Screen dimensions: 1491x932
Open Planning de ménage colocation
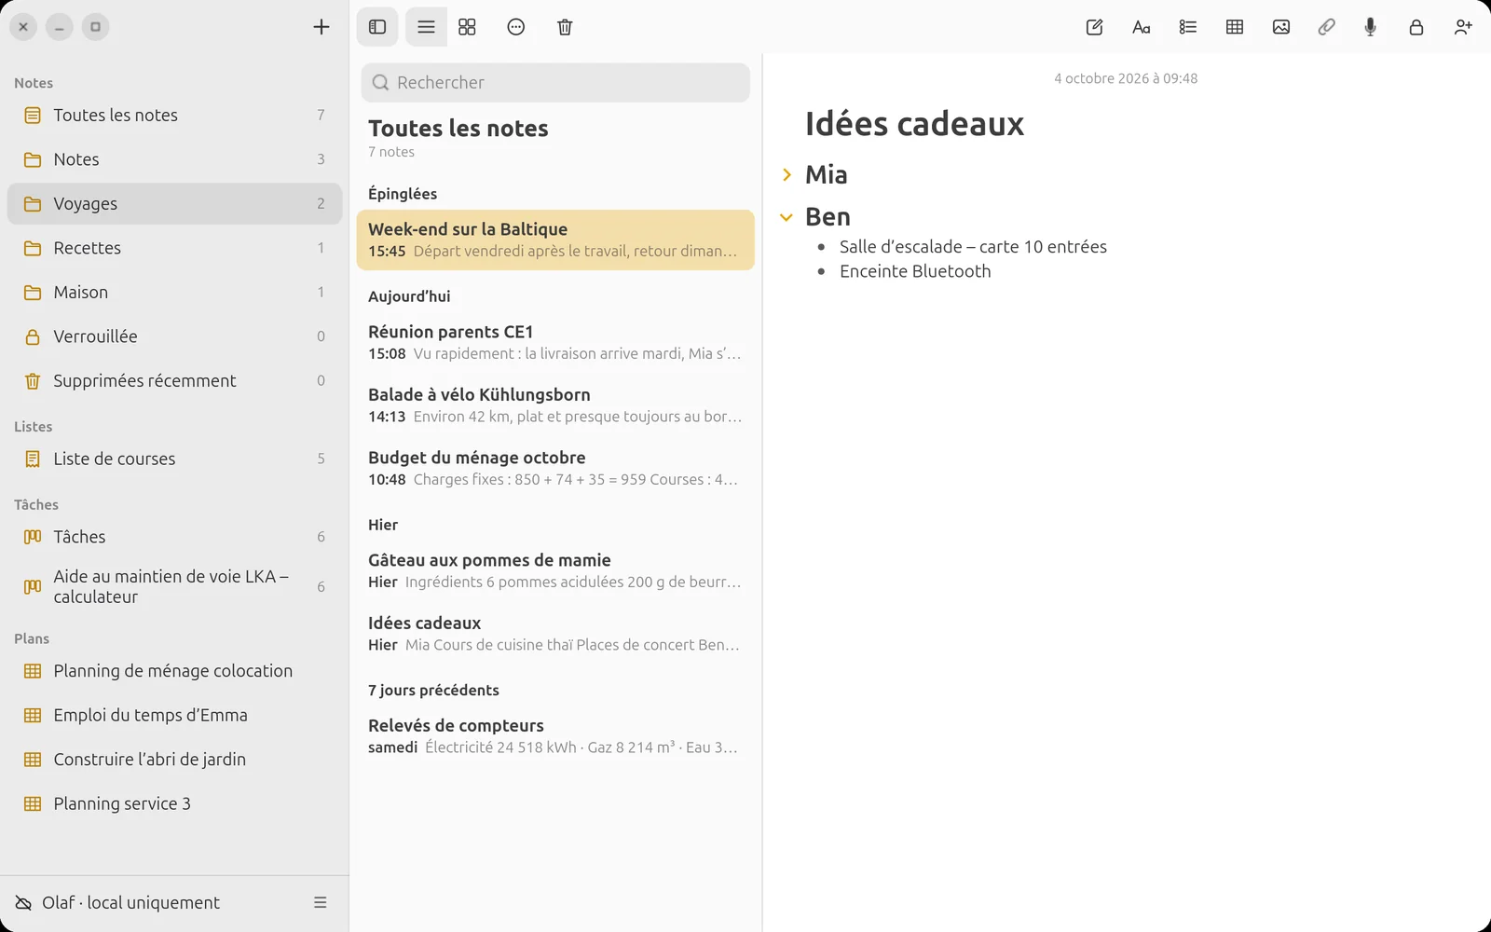pyautogui.click(x=175, y=671)
